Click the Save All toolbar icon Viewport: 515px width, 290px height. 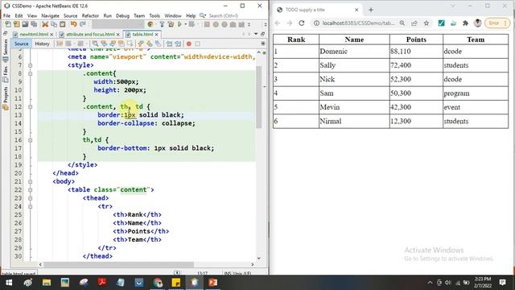34,24
